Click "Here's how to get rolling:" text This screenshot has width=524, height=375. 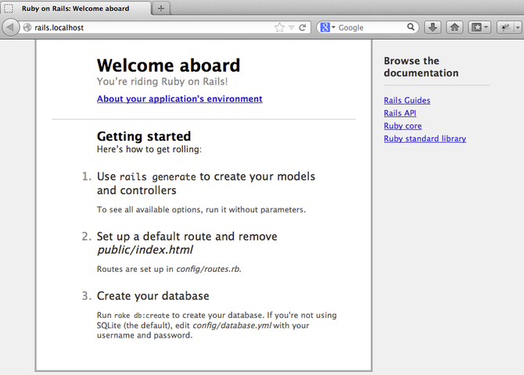(x=149, y=149)
